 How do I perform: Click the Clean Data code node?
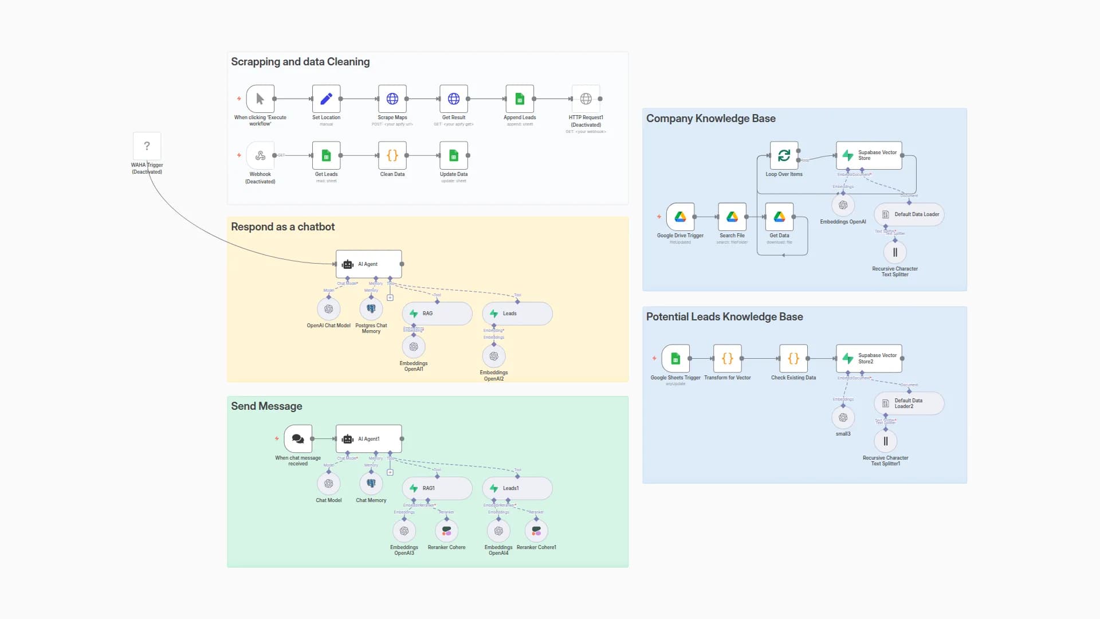(x=392, y=155)
